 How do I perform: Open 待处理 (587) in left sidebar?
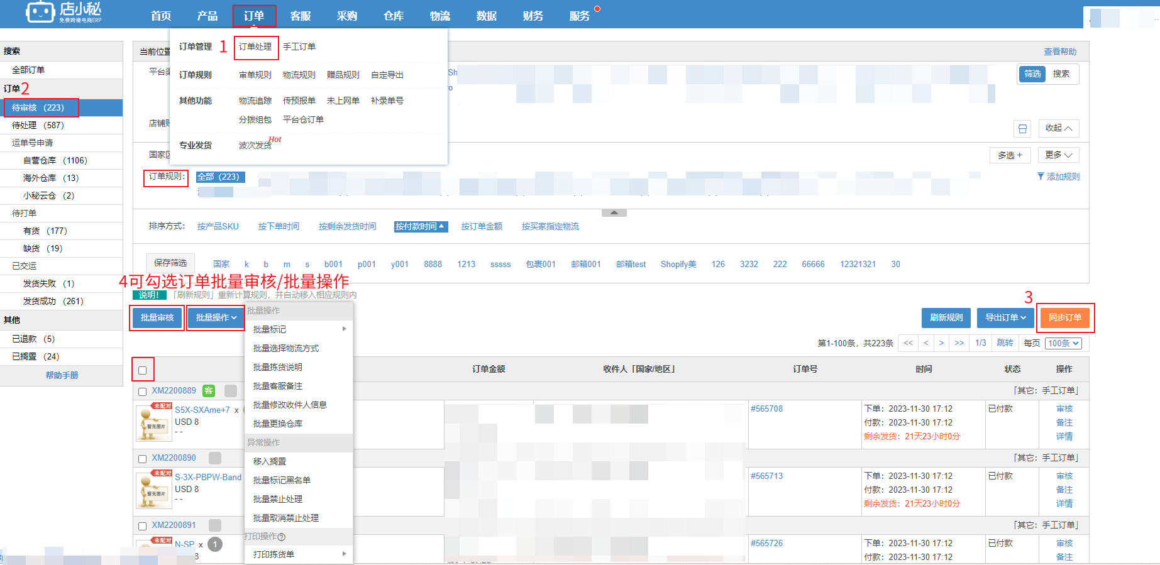coord(38,126)
